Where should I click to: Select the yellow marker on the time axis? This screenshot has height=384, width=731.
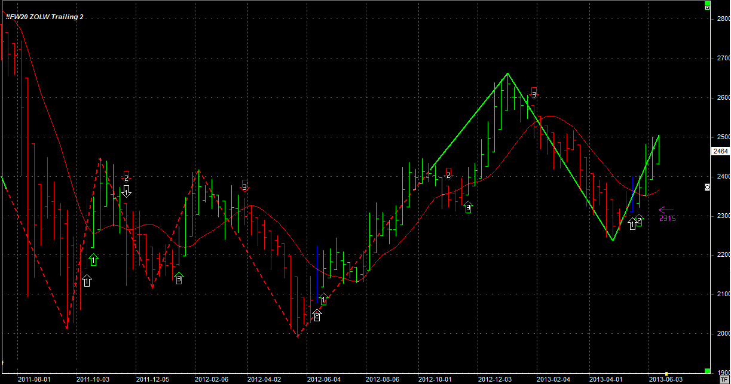666,374
